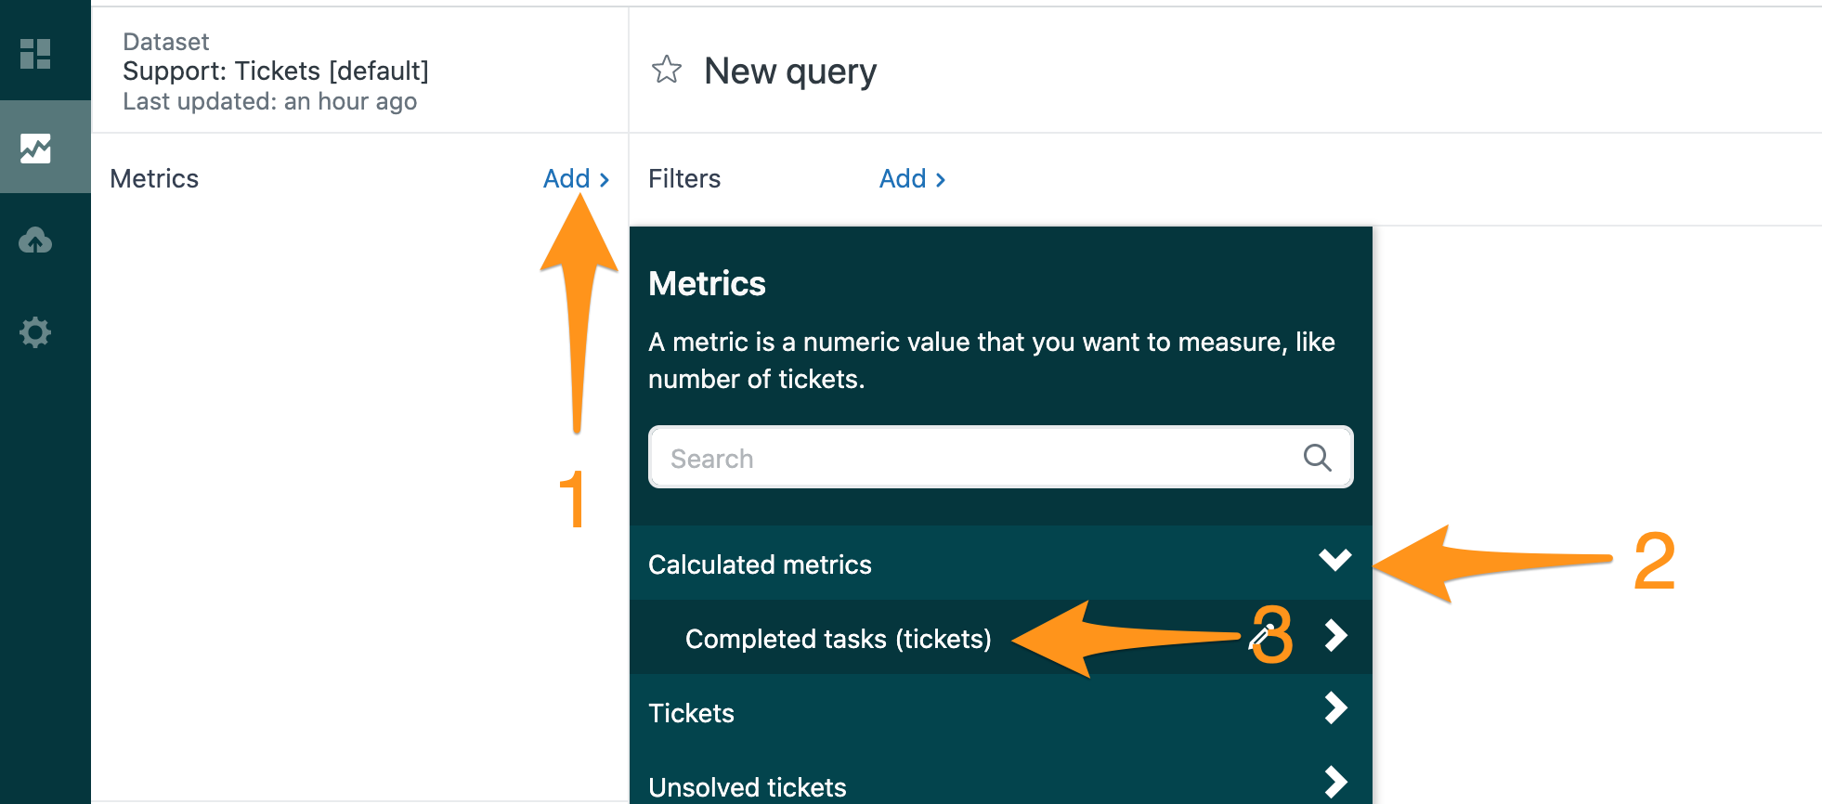Click Add next to Filters
Image resolution: width=1822 pixels, height=804 pixels.
(903, 178)
